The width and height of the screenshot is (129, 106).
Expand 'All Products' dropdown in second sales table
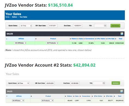click(47, 101)
